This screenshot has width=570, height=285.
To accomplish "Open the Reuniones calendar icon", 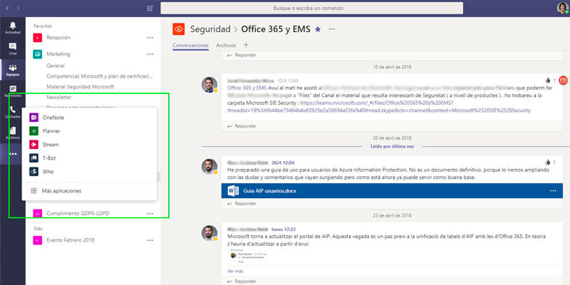I will [13, 91].
